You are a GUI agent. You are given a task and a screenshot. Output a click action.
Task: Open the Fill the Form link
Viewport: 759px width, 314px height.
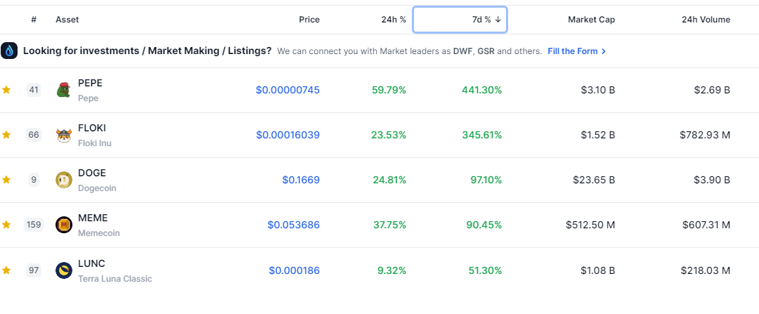coord(576,51)
